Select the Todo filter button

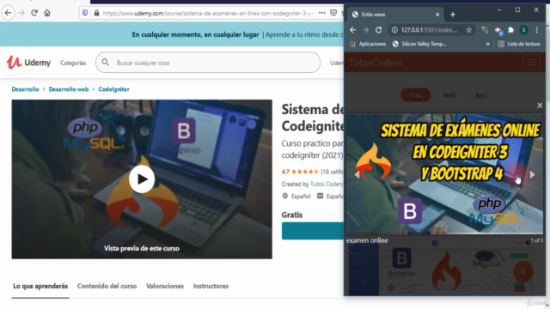pos(415,95)
